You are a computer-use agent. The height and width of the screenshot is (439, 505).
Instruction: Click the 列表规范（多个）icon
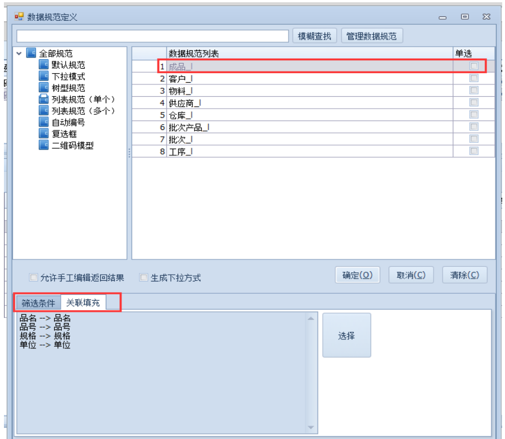coord(44,111)
